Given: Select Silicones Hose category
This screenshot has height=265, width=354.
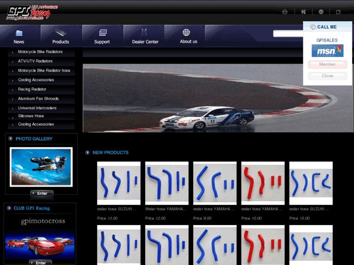Looking at the screenshot, I should pos(31,116).
